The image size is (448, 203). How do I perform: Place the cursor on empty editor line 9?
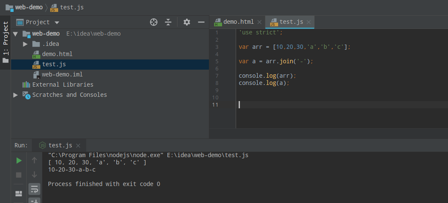tap(342, 90)
